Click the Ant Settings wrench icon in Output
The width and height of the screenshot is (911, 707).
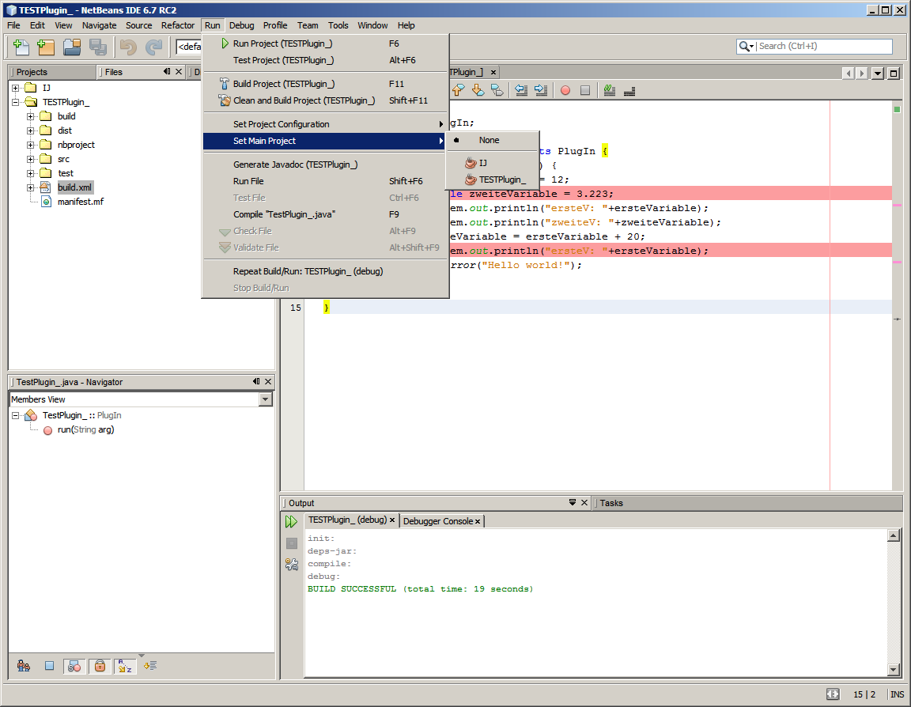tap(292, 564)
